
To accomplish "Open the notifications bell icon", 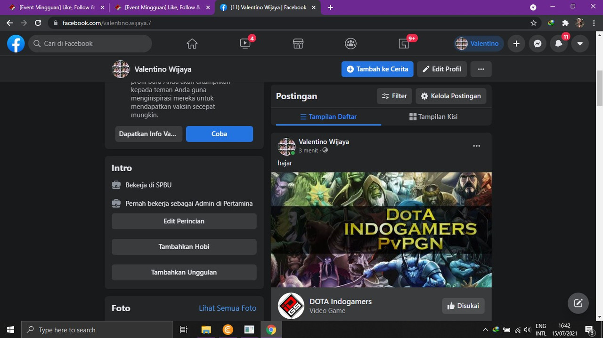I will click(559, 44).
